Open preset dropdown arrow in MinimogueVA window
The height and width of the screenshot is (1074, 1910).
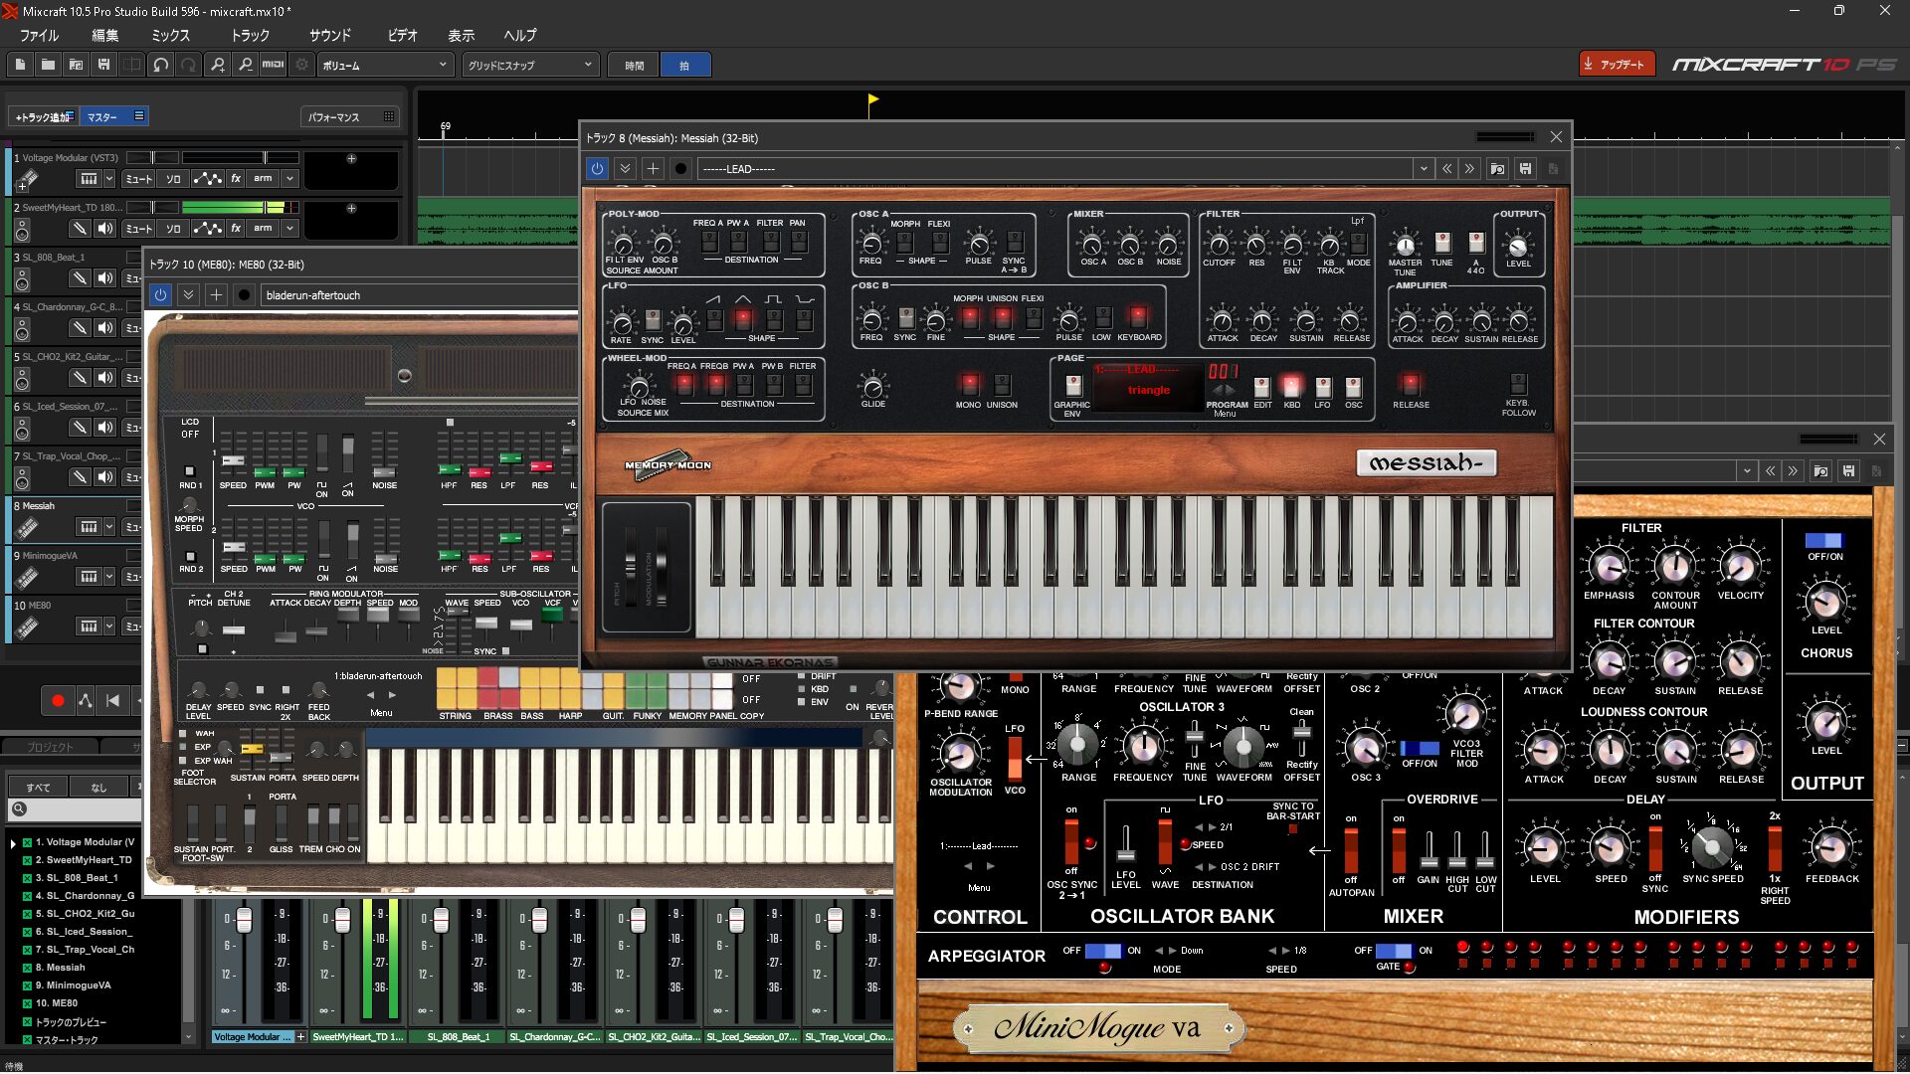click(1747, 471)
